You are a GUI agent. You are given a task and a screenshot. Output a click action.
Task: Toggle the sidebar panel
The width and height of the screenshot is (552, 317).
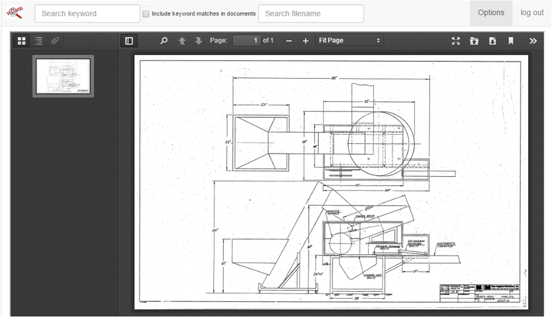click(129, 41)
